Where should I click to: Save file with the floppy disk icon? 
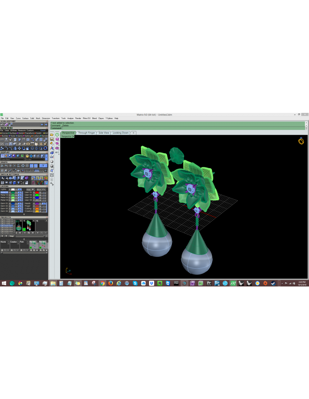click(x=52, y=139)
